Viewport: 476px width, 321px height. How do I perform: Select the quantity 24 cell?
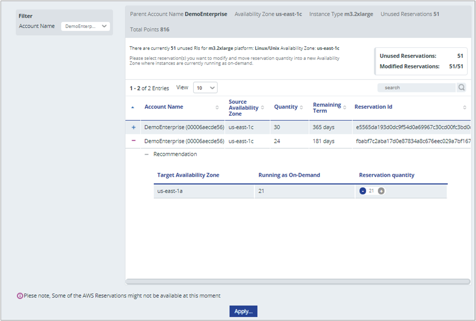pos(289,141)
